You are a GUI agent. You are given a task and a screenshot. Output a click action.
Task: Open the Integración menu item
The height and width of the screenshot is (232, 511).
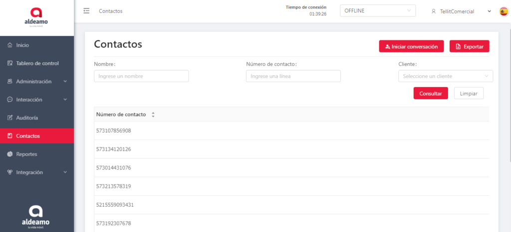pos(37,172)
